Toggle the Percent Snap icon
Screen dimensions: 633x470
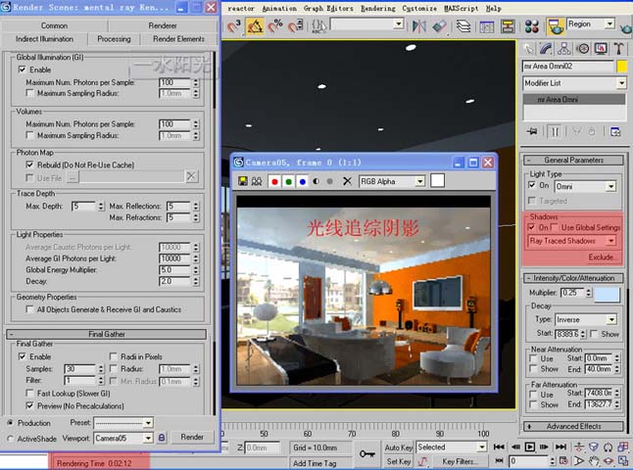click(275, 26)
